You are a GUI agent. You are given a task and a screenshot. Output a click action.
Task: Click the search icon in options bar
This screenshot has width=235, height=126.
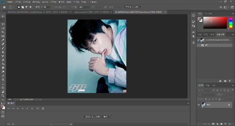click(x=221, y=7)
